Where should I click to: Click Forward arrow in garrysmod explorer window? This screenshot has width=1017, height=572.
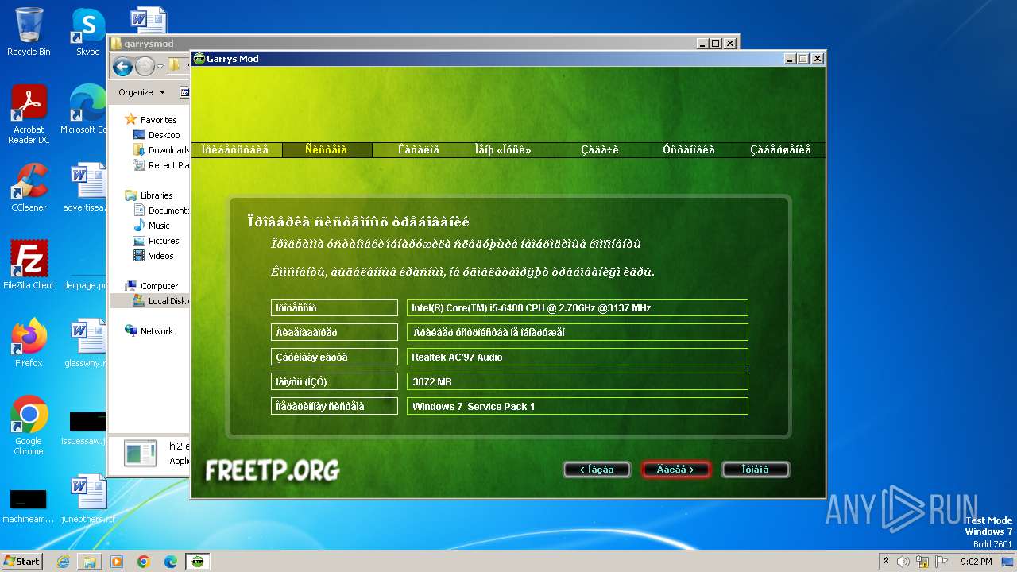pyautogui.click(x=144, y=66)
